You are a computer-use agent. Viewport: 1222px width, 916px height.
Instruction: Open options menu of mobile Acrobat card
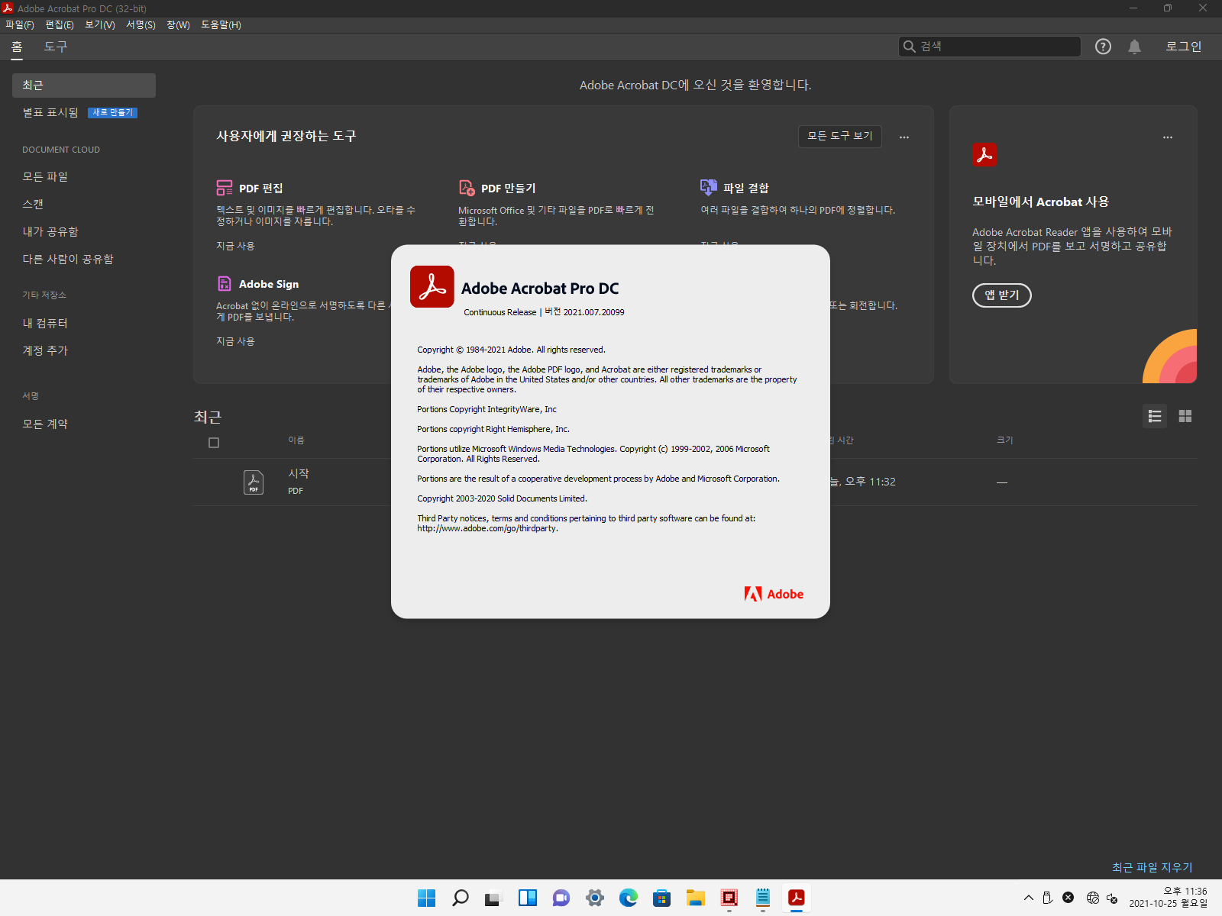tap(1168, 137)
